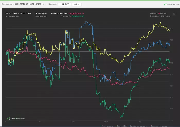Click the Интервал дат label

(7, 4)
